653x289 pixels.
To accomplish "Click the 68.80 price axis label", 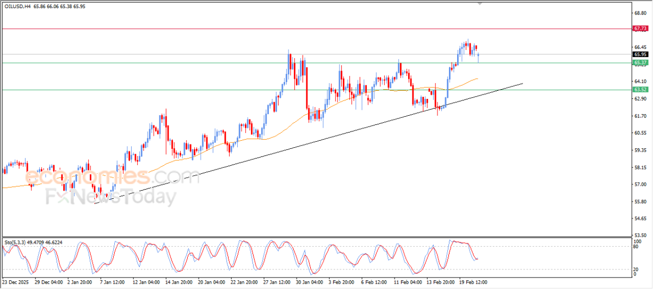I will (x=640, y=12).
